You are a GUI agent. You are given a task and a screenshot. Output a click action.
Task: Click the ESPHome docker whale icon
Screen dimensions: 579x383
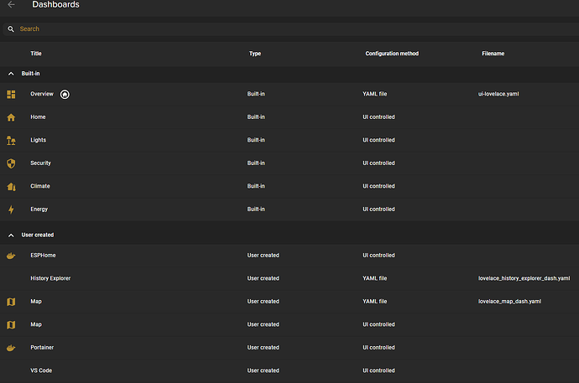(x=11, y=255)
